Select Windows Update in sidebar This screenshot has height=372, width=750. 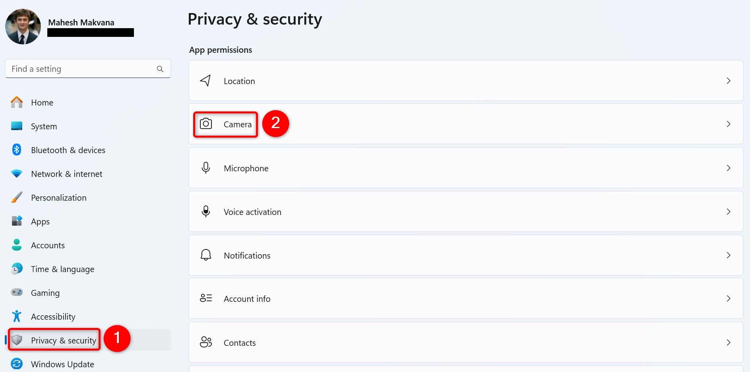coord(62,364)
